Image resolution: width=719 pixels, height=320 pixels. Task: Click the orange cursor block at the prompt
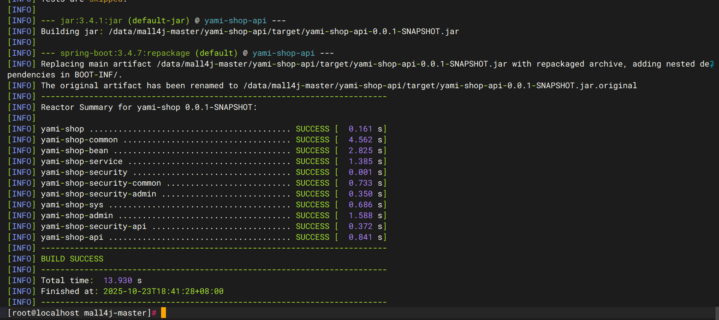point(163,313)
